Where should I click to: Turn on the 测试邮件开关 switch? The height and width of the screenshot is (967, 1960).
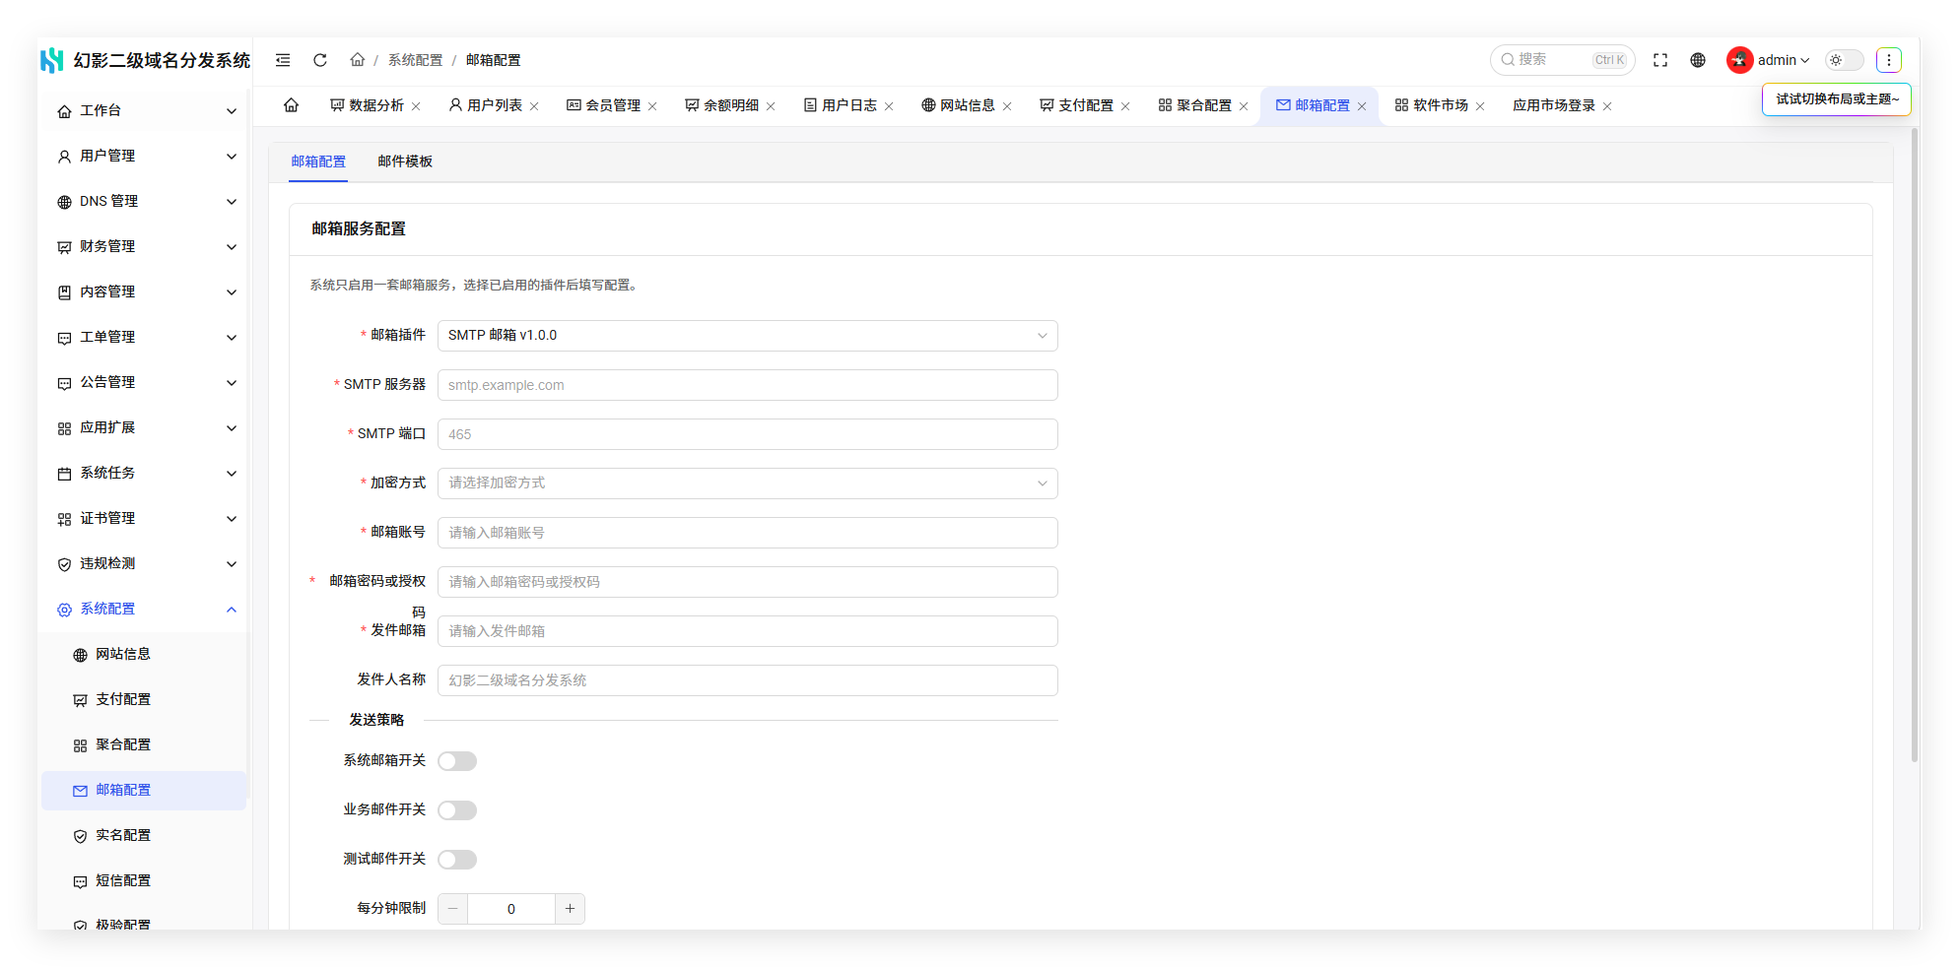(457, 860)
